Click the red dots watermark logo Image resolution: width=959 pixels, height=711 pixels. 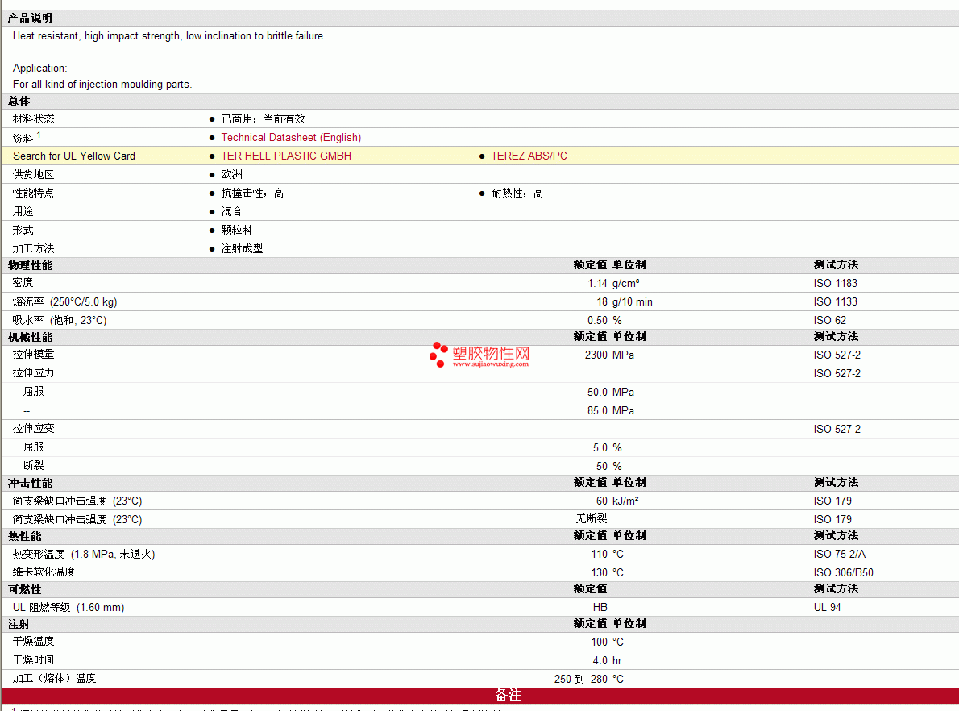pos(438,355)
